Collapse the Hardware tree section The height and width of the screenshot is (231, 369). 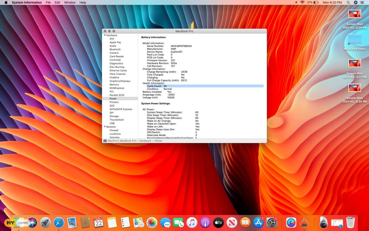pos(105,35)
